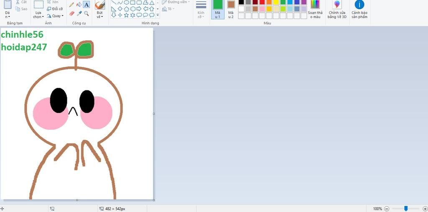The height and width of the screenshot is (212, 428).
Task: Choose the Right triangle shape
Action: coord(114,9)
